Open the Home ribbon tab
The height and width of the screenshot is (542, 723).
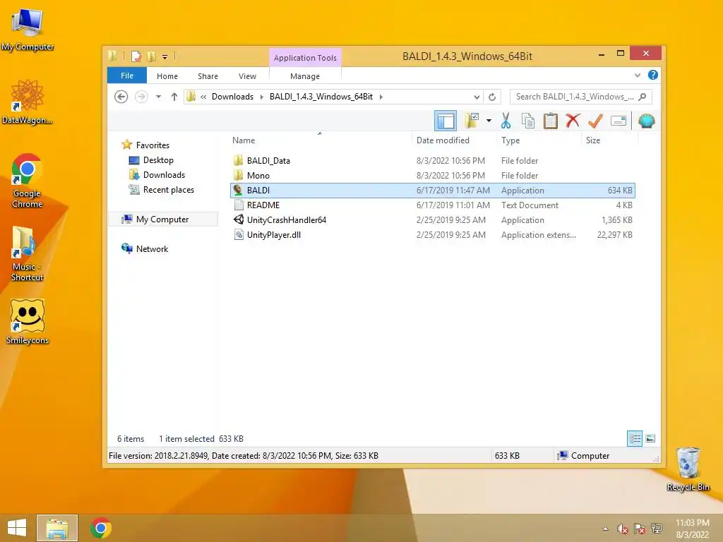tap(167, 76)
